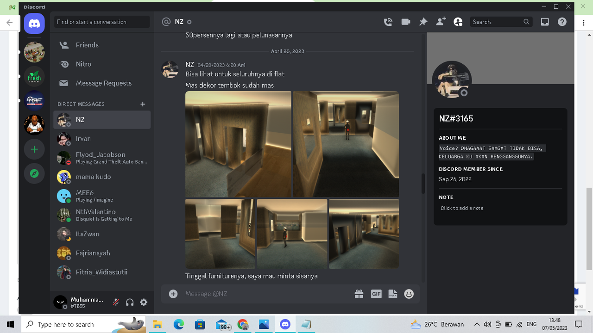
Task: Click the Message @NZ input field
Action: [266, 294]
